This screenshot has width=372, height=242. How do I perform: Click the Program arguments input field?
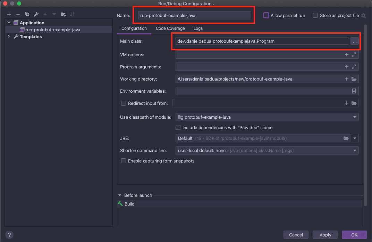[259, 67]
